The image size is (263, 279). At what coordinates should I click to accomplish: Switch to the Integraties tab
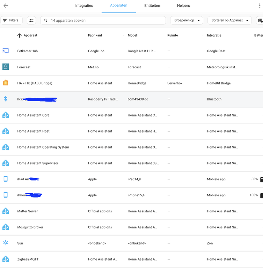pos(84,6)
